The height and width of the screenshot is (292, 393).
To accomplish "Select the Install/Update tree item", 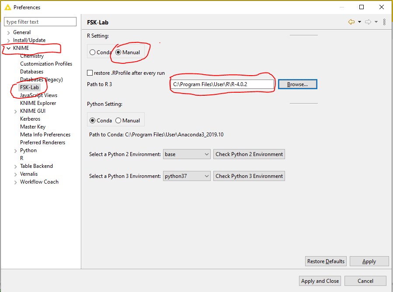I will click(29, 40).
